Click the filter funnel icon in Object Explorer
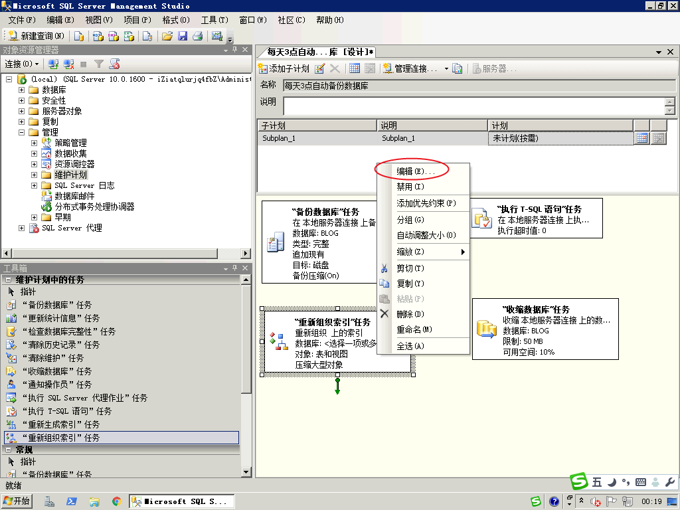Screen dimensions: 680x510 coord(99,64)
